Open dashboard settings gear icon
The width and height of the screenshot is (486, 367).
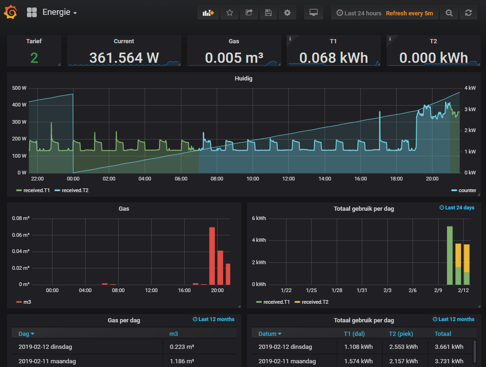[287, 13]
